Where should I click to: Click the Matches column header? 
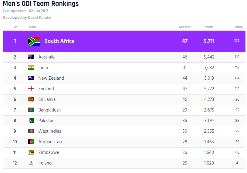185,27
